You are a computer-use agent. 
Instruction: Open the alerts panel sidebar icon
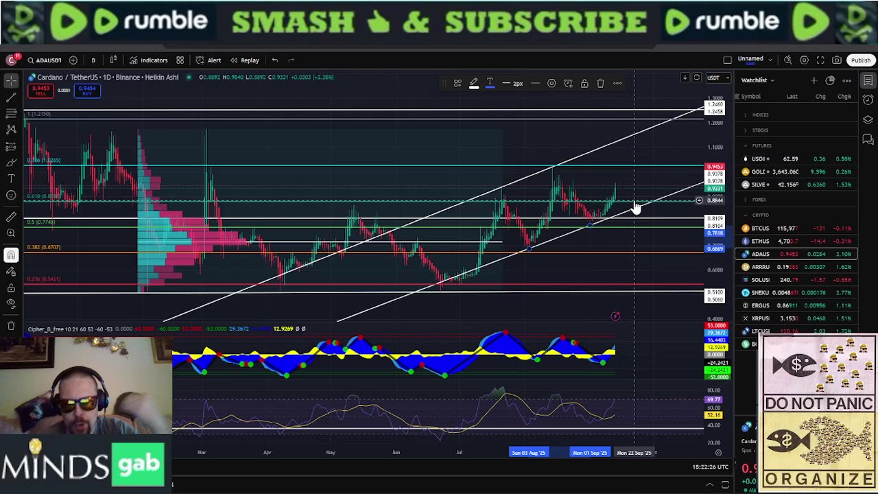[x=868, y=100]
